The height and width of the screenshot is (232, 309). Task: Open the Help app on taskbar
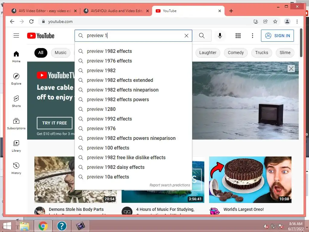pyautogui.click(x=62, y=226)
